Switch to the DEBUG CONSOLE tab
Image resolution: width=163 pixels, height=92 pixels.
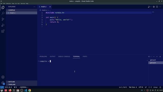point(64,56)
